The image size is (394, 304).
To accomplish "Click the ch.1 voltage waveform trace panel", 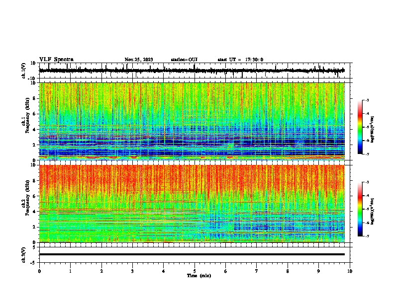I will tap(196, 71).
